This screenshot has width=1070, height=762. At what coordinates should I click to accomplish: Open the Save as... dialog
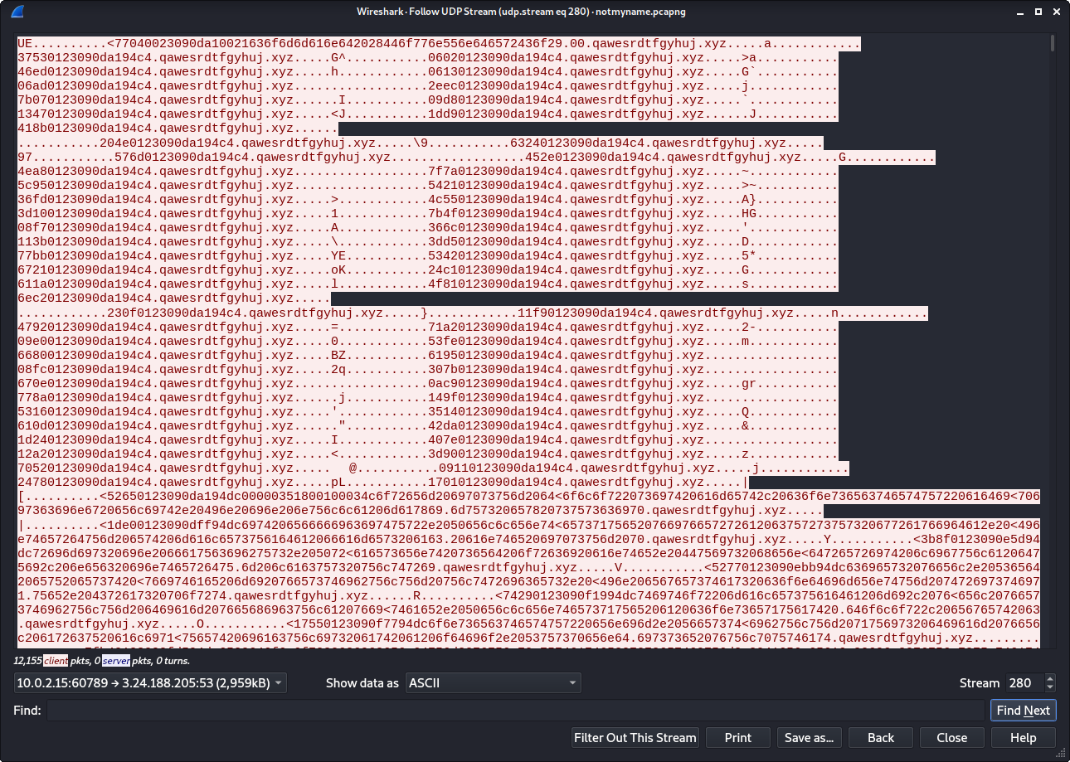(809, 738)
